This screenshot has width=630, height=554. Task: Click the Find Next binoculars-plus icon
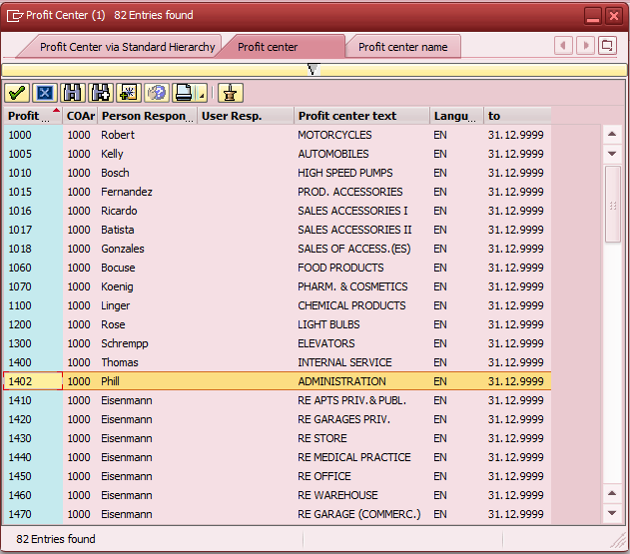[x=101, y=93]
